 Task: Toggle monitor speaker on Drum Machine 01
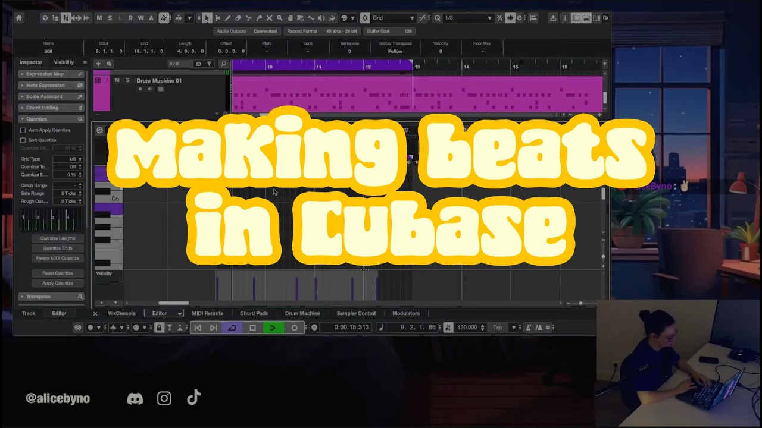point(150,89)
